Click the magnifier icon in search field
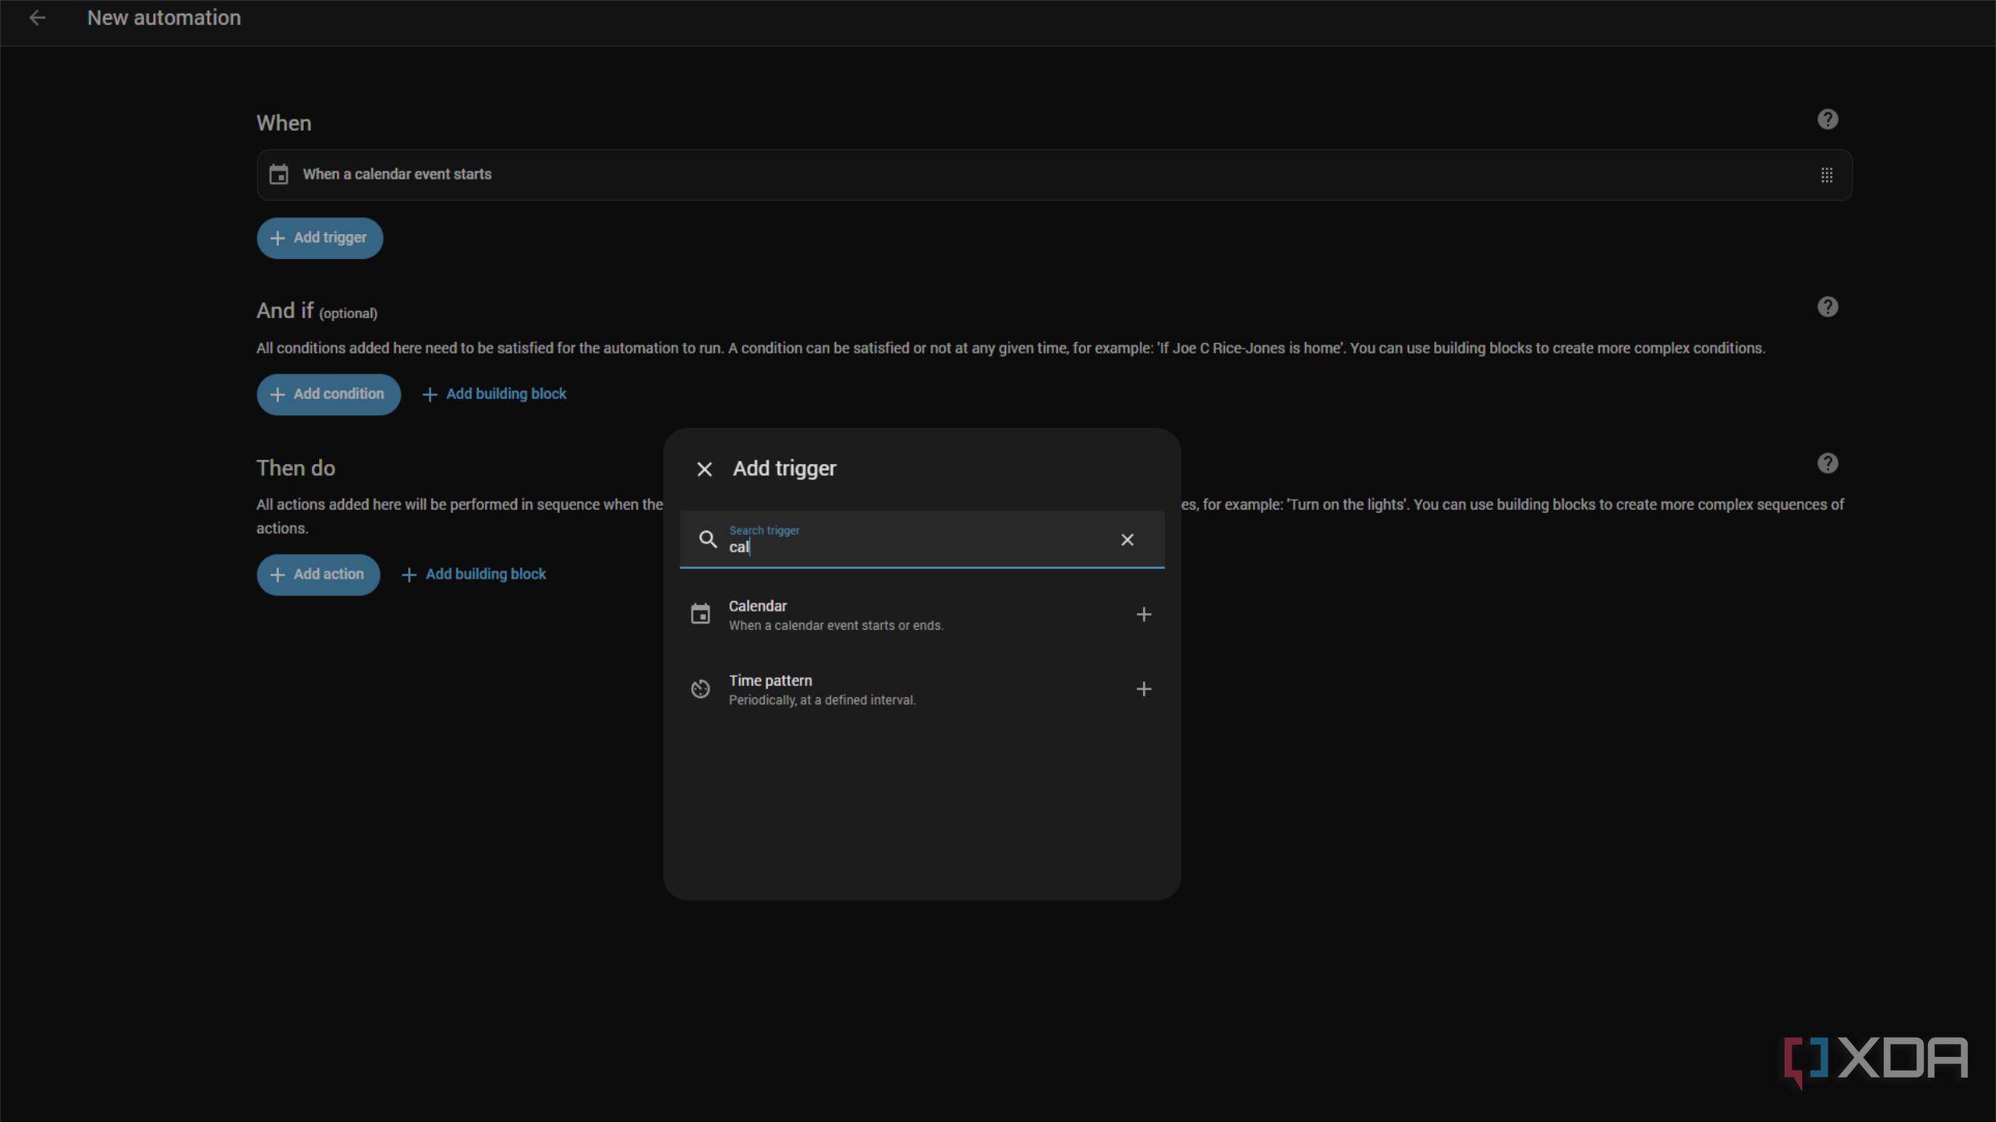Image resolution: width=1996 pixels, height=1122 pixels. (x=707, y=540)
